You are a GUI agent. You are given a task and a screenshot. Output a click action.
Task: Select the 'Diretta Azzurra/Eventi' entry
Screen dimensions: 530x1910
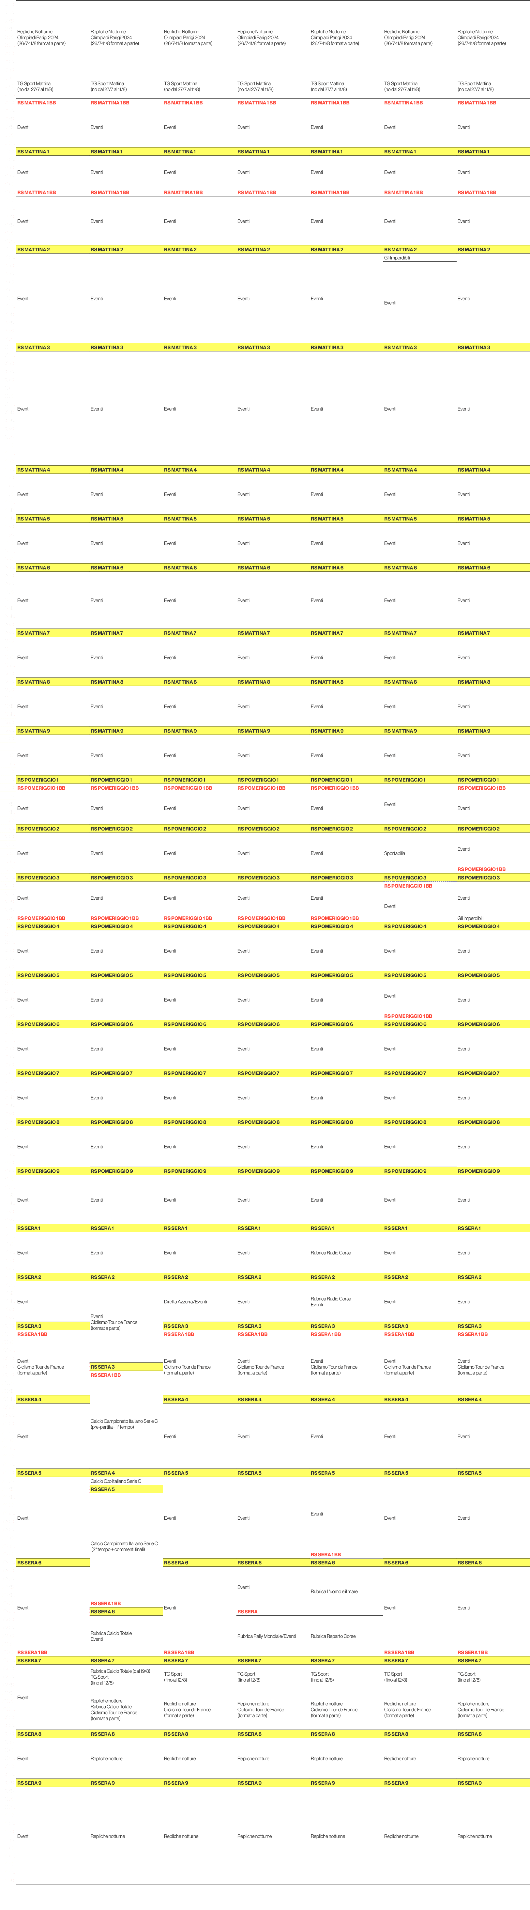tap(185, 1301)
